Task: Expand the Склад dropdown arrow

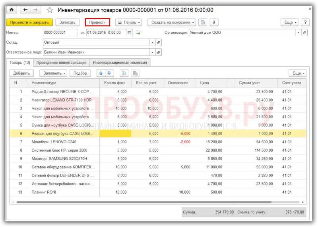Action: click(152, 42)
